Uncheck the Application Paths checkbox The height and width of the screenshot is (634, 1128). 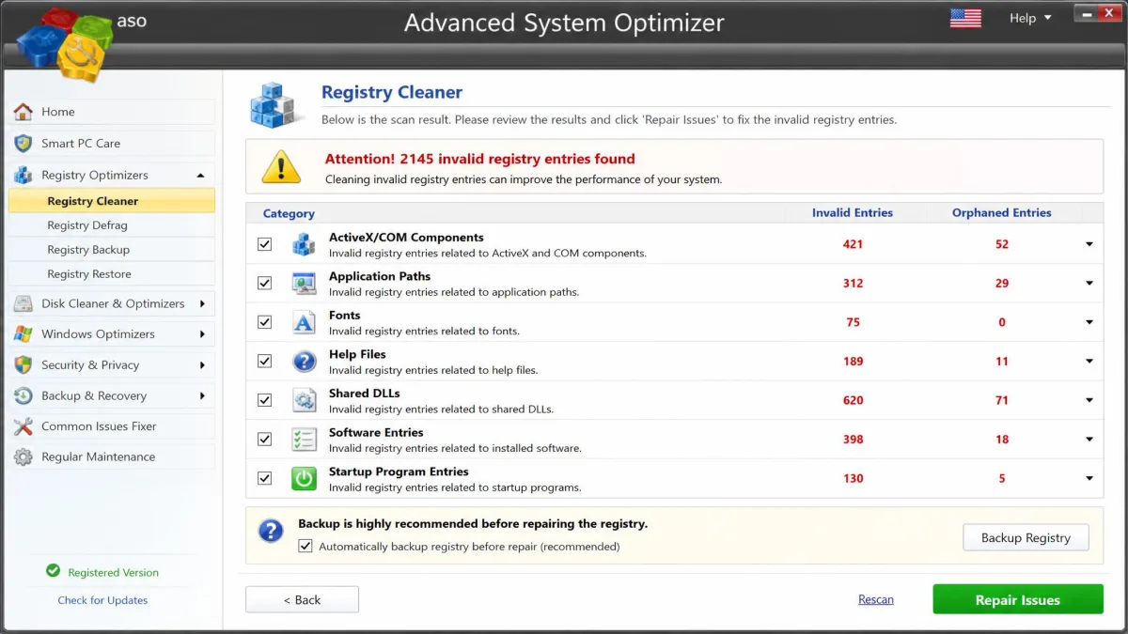(264, 283)
